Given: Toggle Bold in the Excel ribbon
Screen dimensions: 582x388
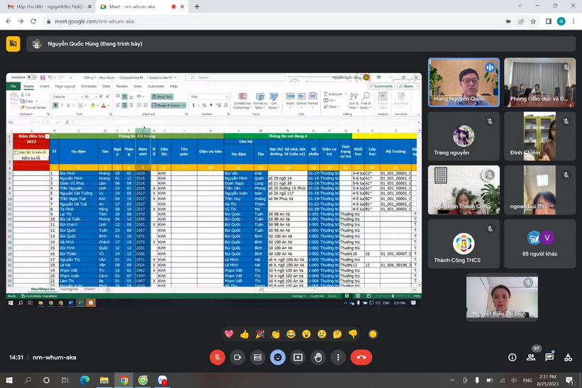Looking at the screenshot, I should coord(55,106).
